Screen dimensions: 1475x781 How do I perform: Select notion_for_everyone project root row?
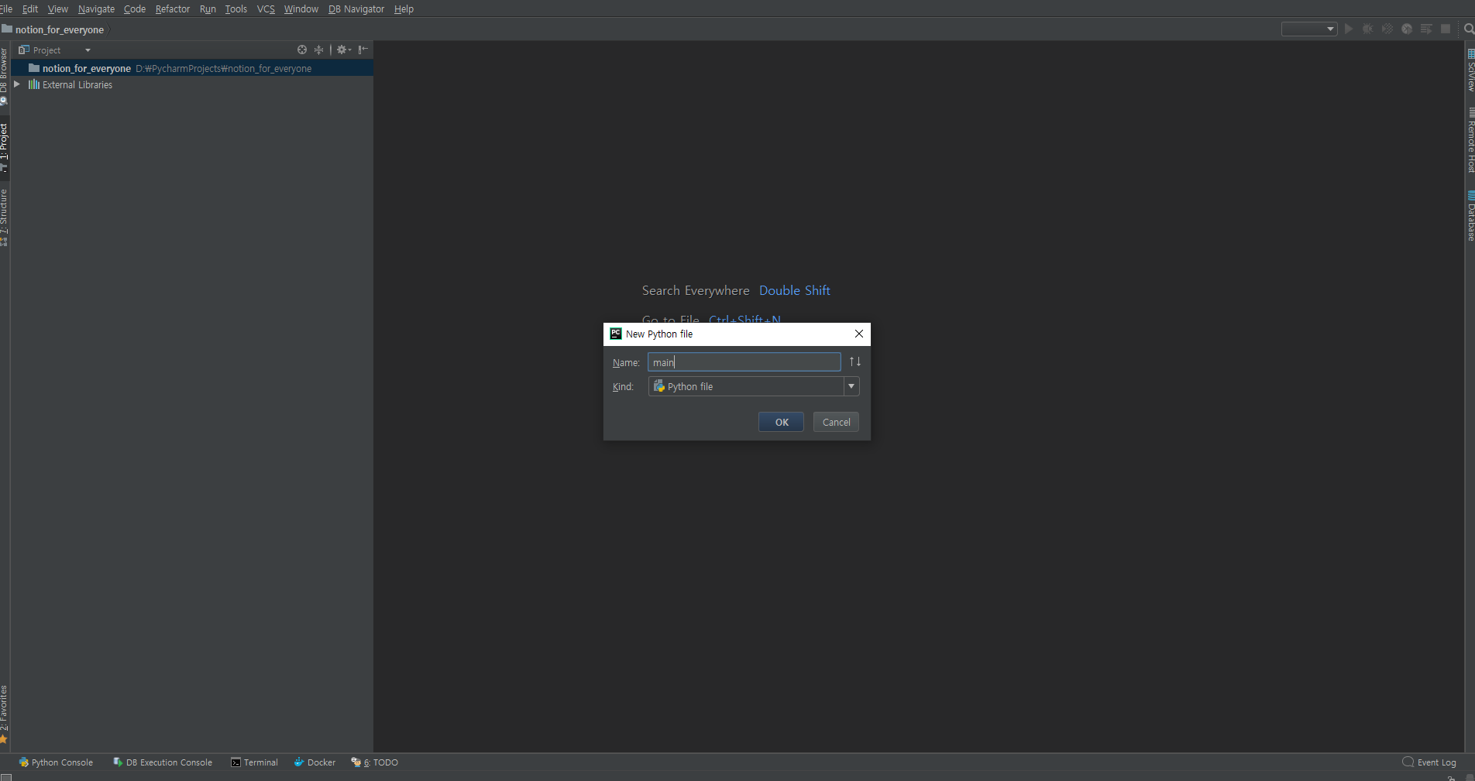point(192,68)
